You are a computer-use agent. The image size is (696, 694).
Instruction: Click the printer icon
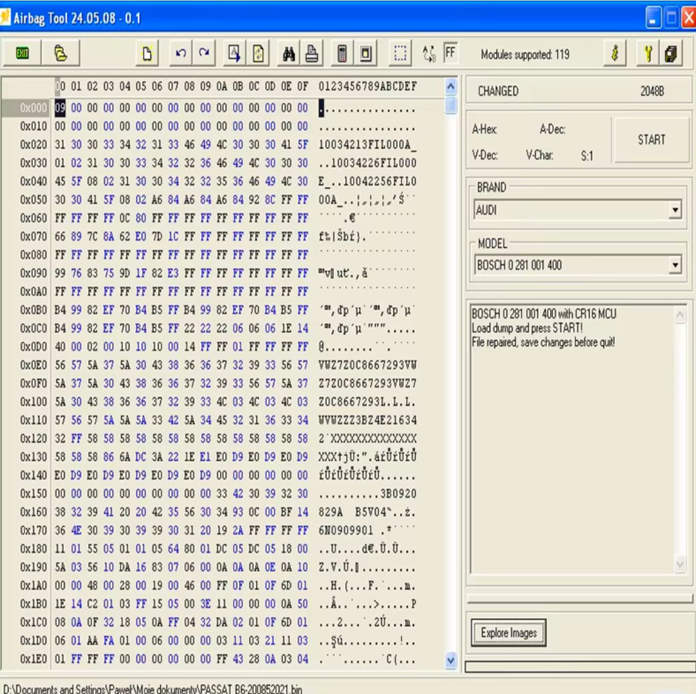tap(312, 54)
